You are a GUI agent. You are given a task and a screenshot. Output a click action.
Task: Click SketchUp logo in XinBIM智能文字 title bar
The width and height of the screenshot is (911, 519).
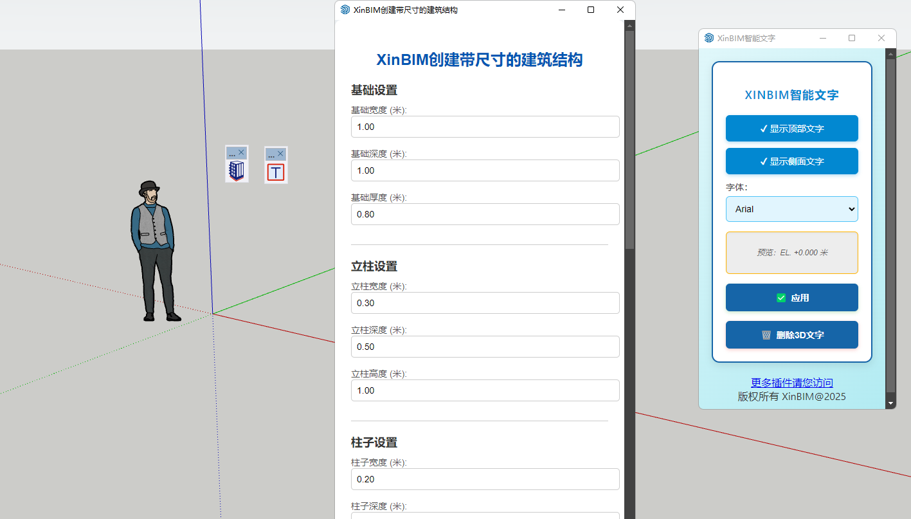pyautogui.click(x=709, y=38)
